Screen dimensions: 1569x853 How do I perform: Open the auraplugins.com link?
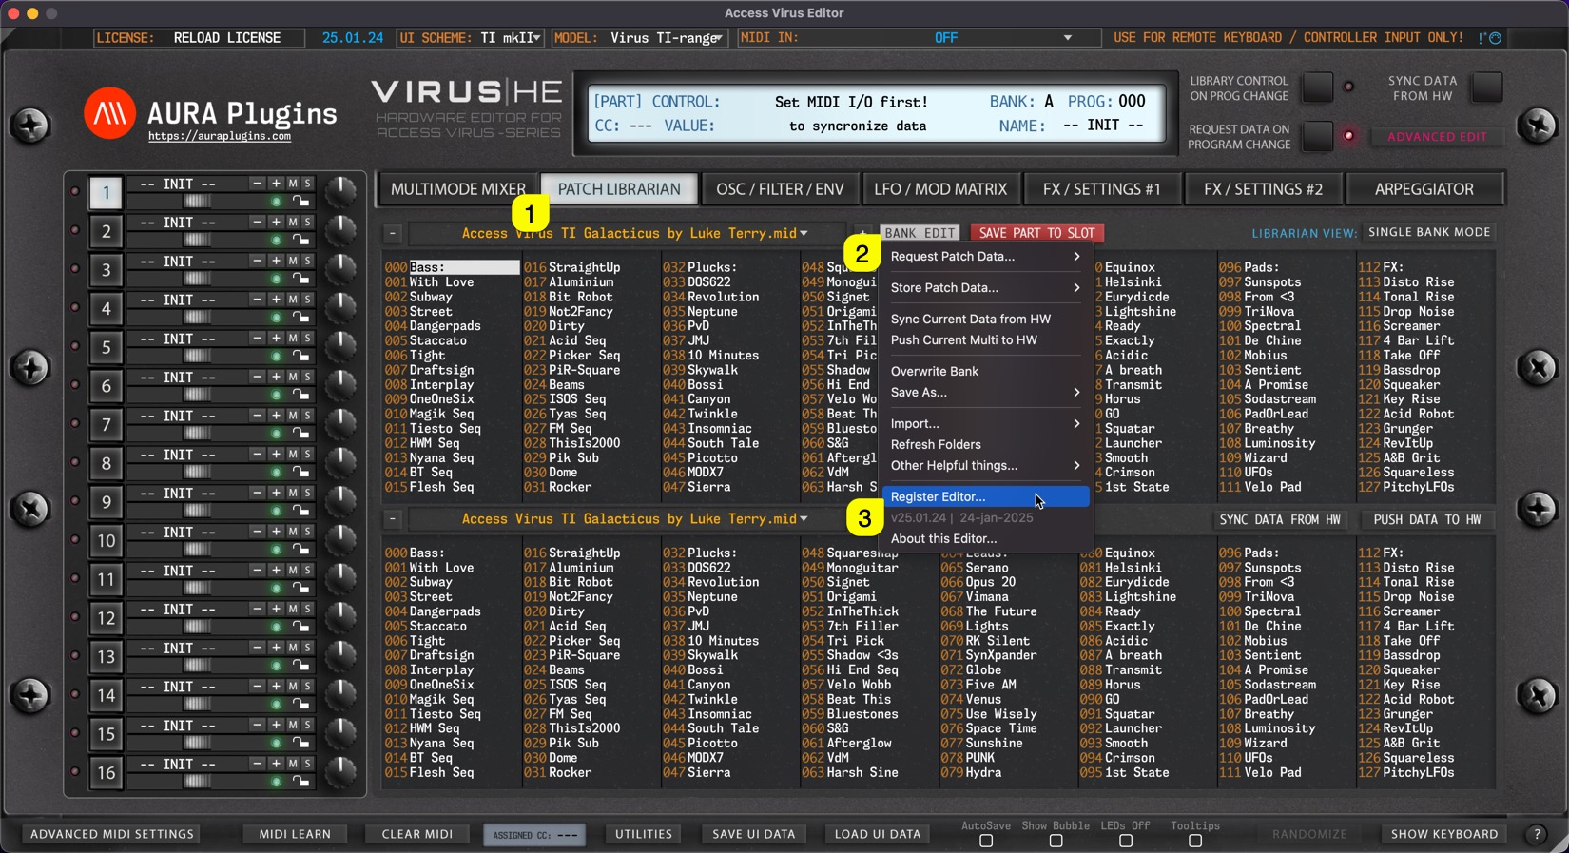pos(220,137)
